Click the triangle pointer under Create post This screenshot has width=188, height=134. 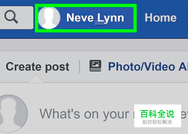(x=36, y=79)
